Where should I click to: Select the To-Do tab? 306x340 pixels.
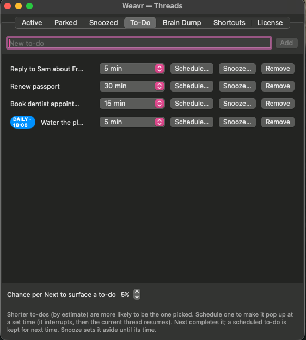tap(140, 22)
